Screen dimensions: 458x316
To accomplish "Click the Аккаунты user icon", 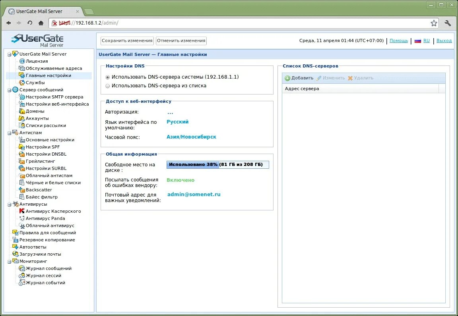I will (x=22, y=118).
